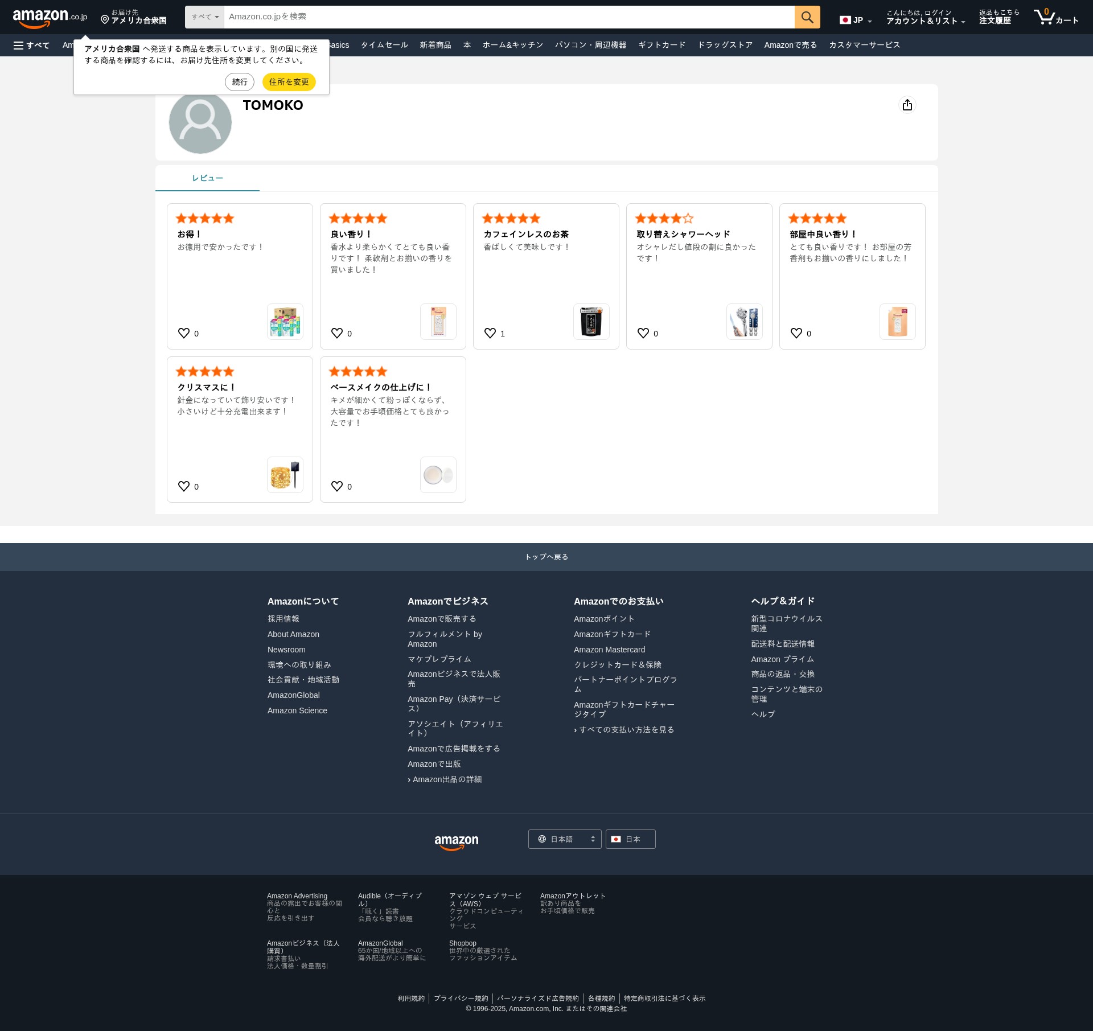Select the レビュー tab
The width and height of the screenshot is (1093, 1031).
click(x=207, y=178)
